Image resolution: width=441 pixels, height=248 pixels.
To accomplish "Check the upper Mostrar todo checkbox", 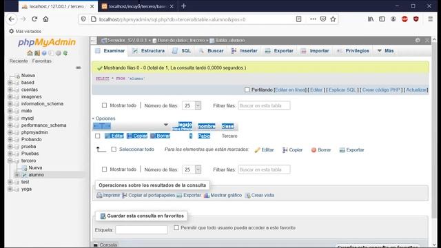I will (x=104, y=105).
